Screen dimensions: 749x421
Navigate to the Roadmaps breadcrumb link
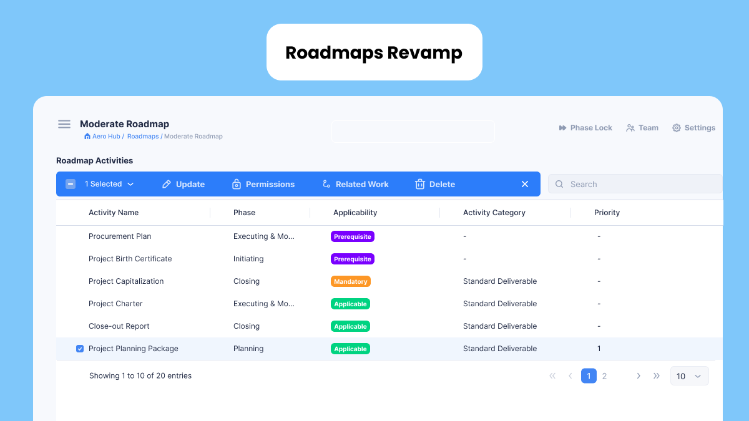click(143, 136)
